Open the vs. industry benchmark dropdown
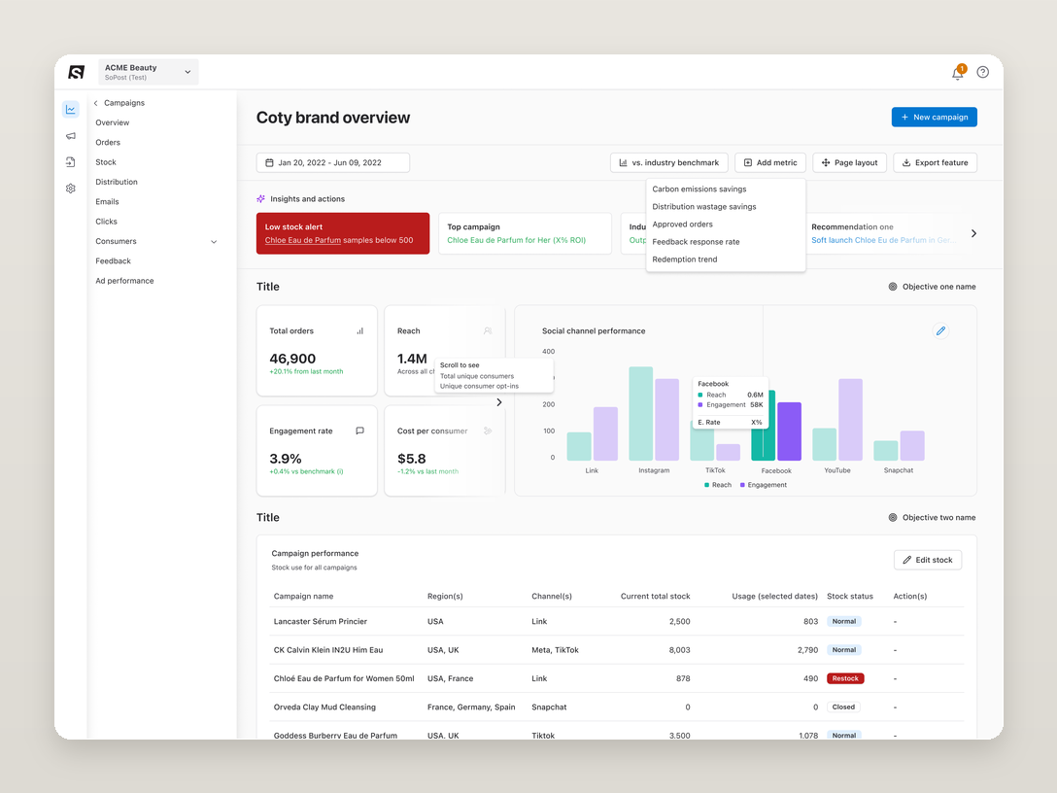1057x793 pixels. 668,162
